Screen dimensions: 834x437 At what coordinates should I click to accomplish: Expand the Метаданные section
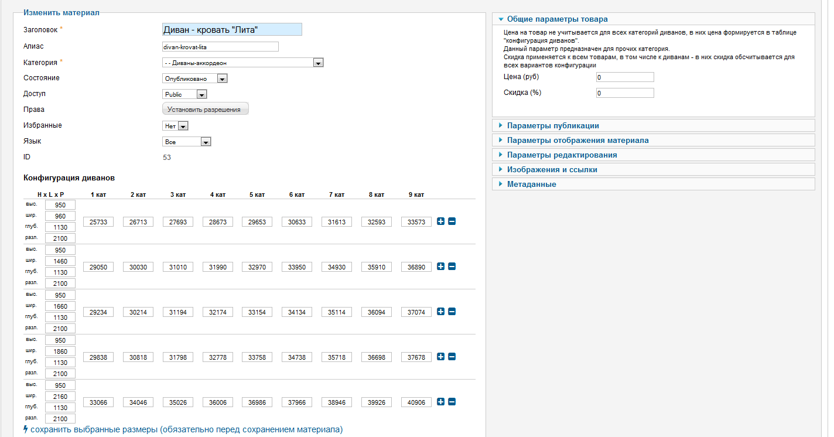531,184
